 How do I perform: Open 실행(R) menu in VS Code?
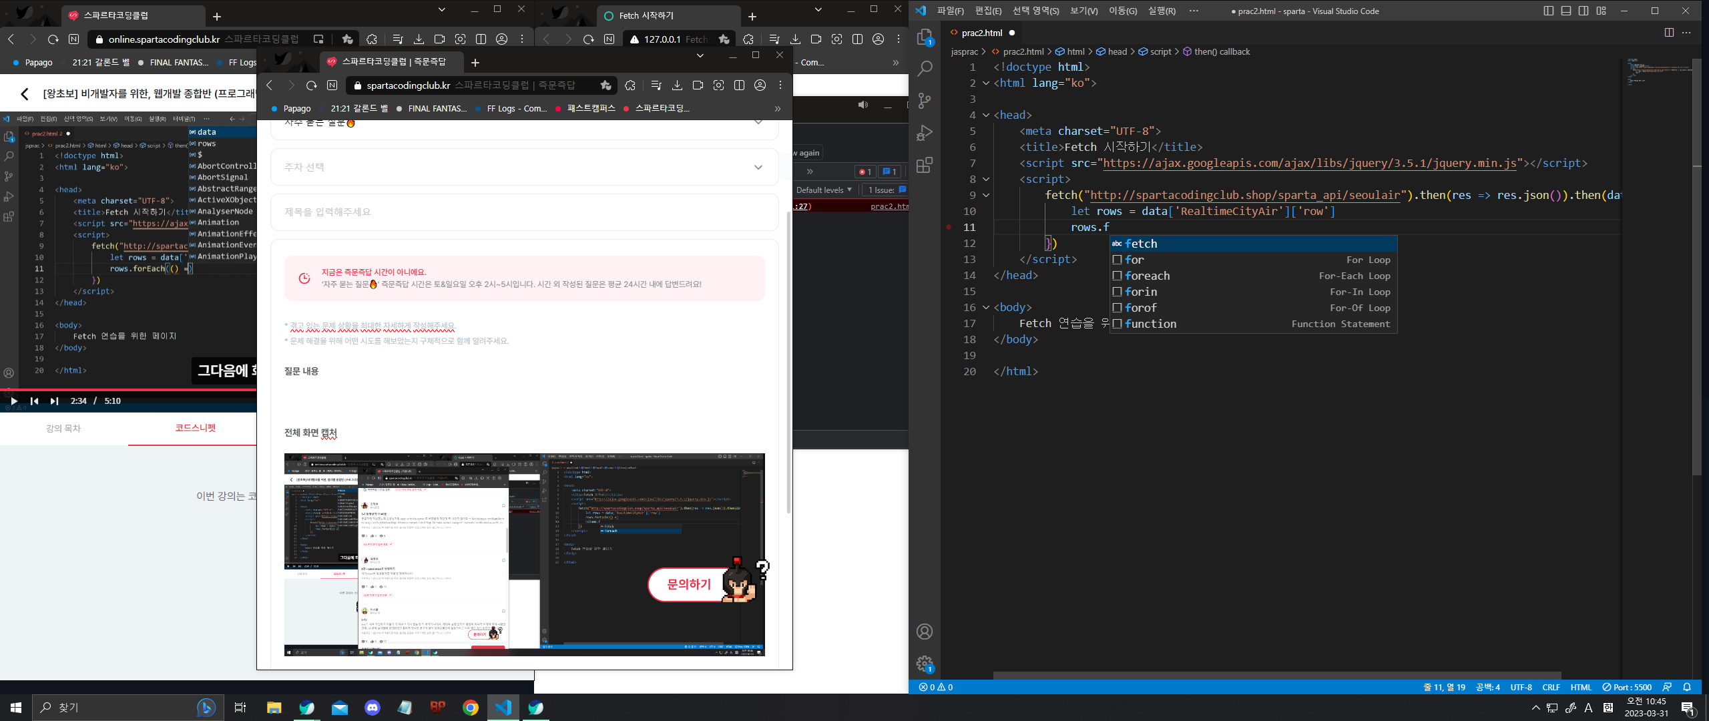pyautogui.click(x=1162, y=11)
